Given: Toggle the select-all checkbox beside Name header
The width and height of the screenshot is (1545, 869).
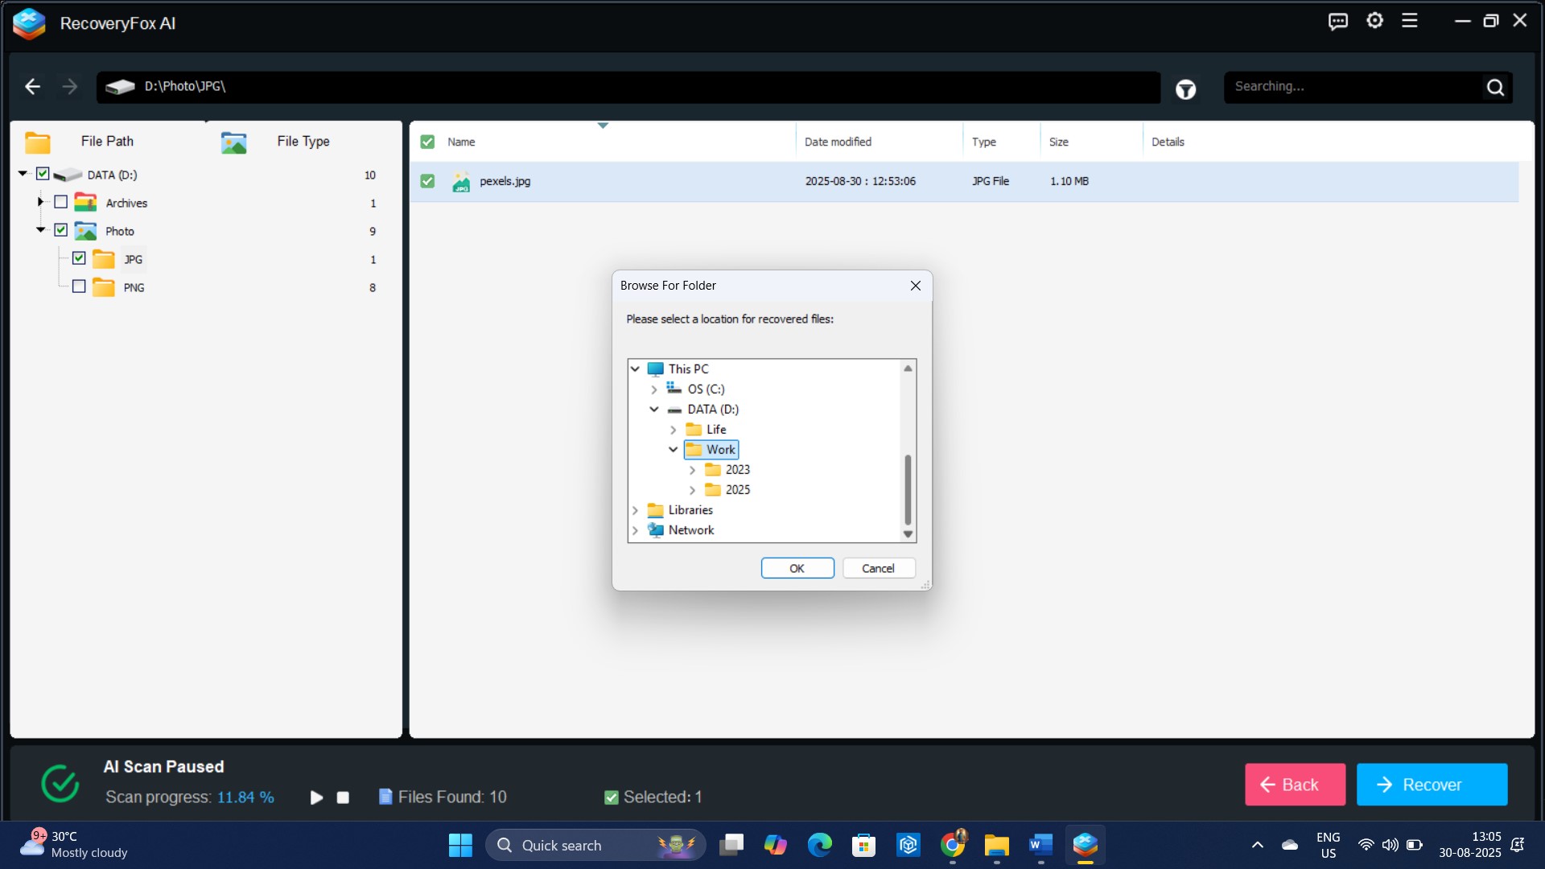Looking at the screenshot, I should (x=427, y=142).
